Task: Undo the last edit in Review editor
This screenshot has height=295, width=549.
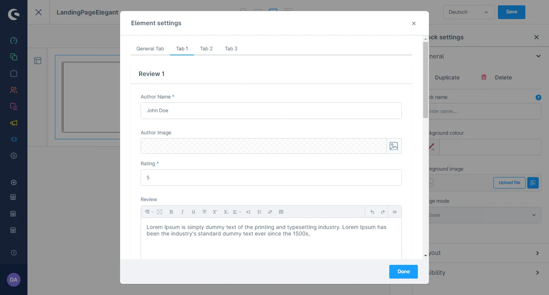Action: click(372, 212)
